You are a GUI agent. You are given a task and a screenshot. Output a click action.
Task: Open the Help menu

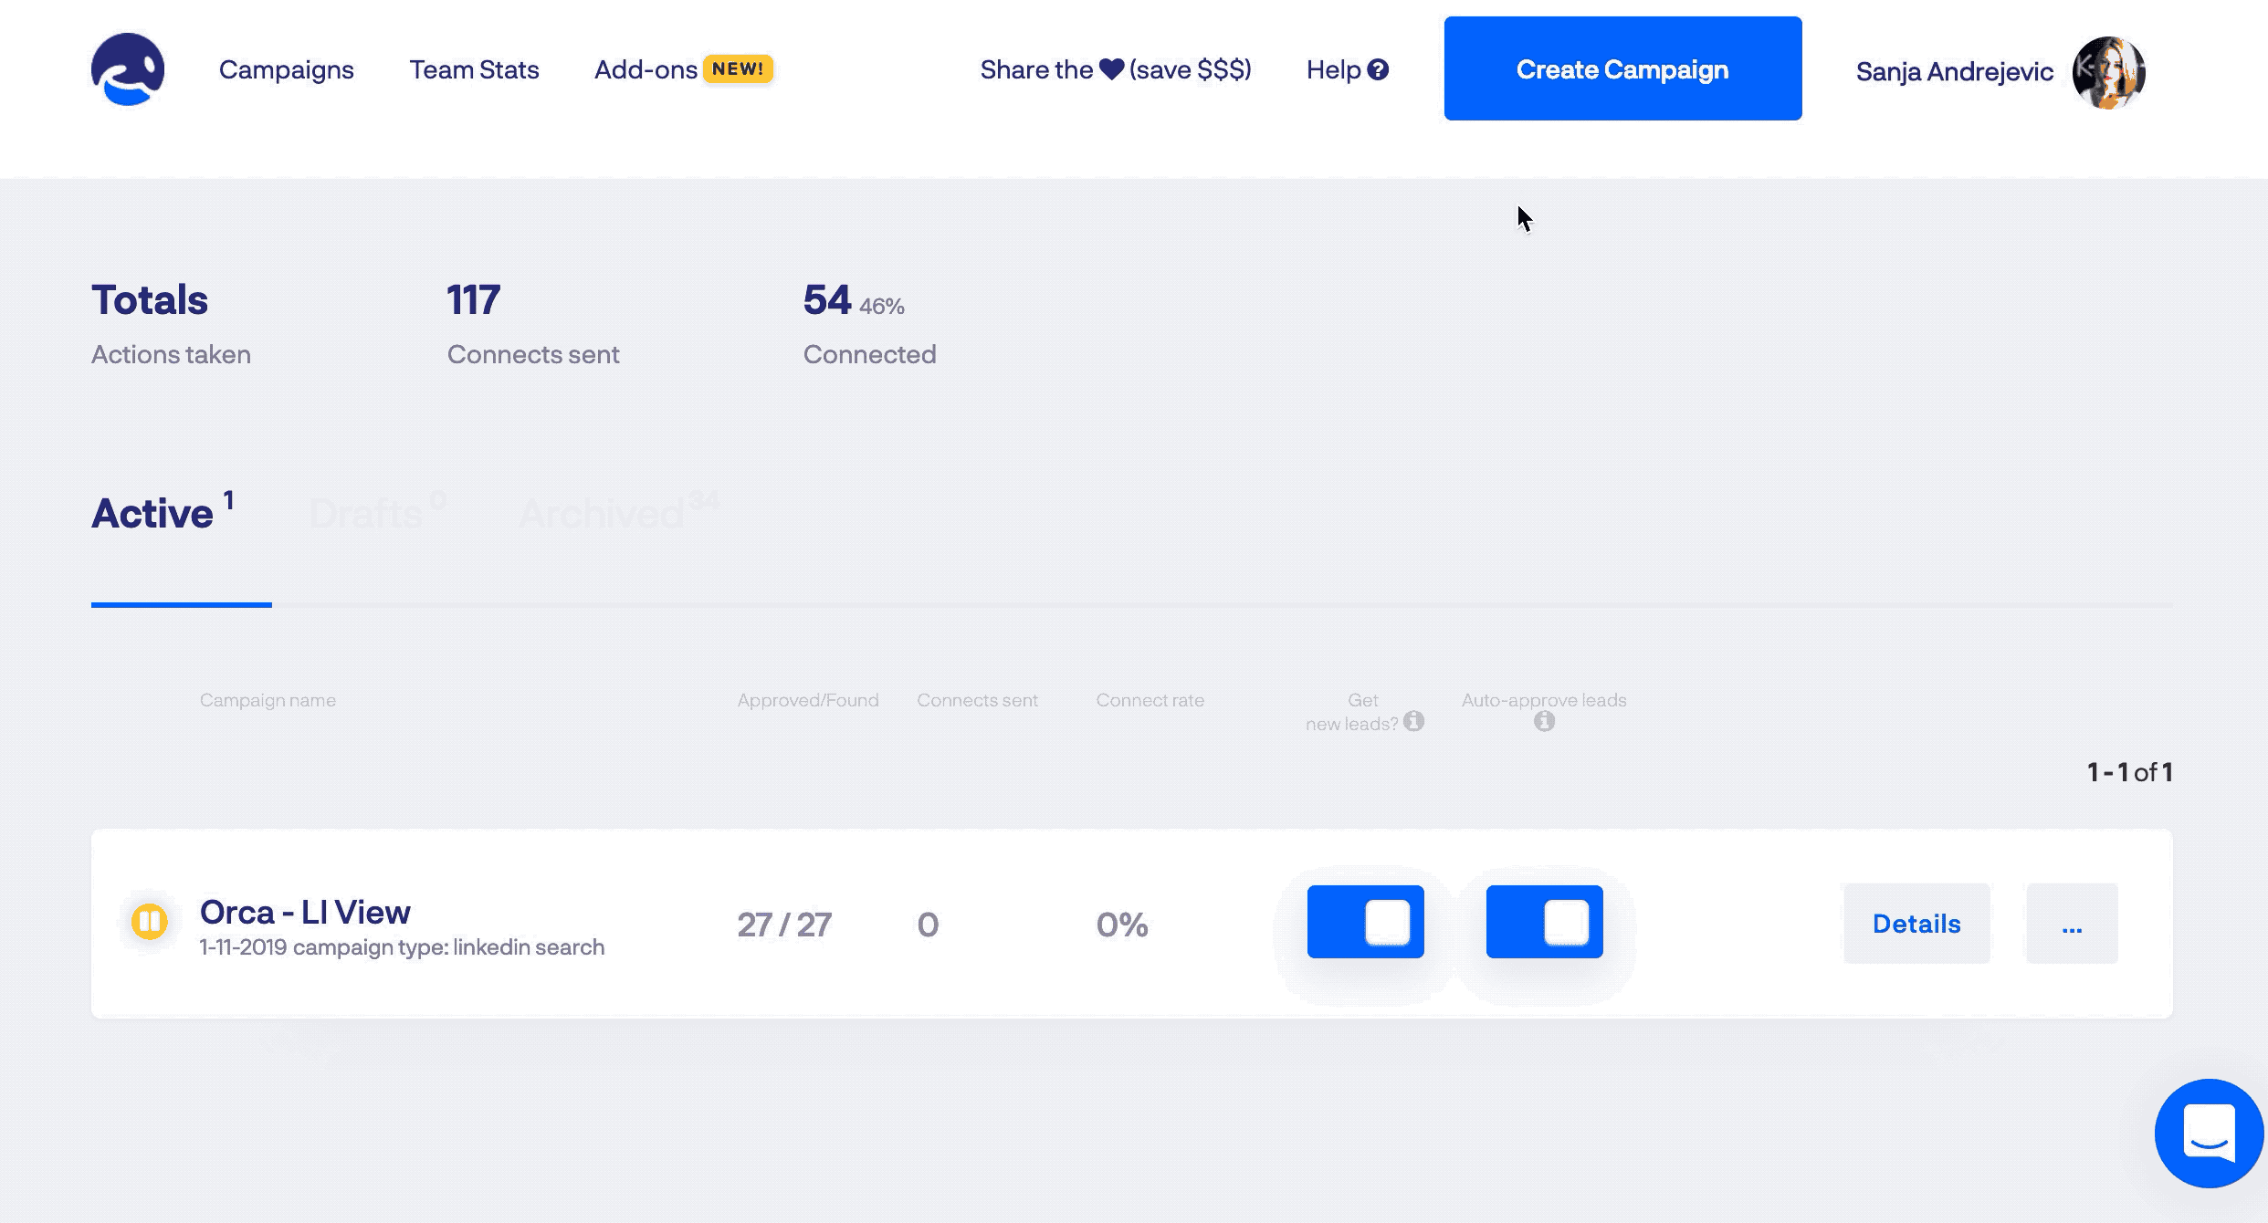point(1347,69)
